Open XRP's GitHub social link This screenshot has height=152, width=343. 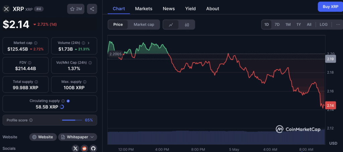coord(93,149)
